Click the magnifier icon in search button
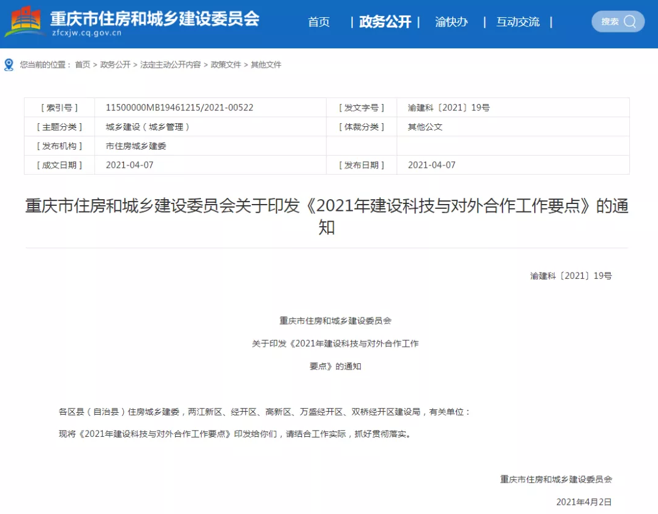 click(x=630, y=21)
